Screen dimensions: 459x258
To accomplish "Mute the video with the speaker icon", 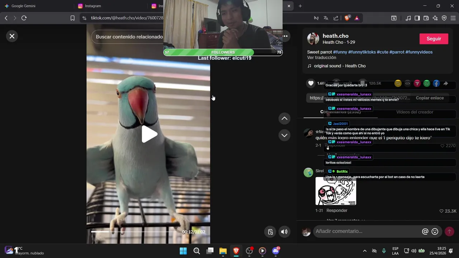I will [x=284, y=232].
